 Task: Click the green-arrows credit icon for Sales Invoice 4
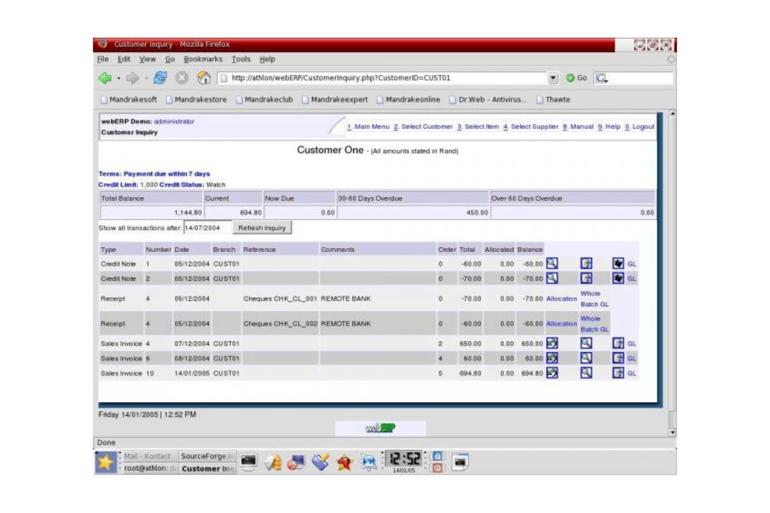(552, 343)
